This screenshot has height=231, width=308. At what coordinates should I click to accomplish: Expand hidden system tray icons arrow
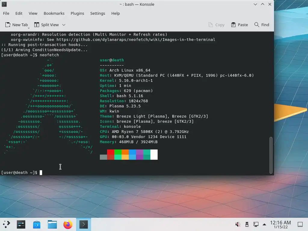click(264, 224)
